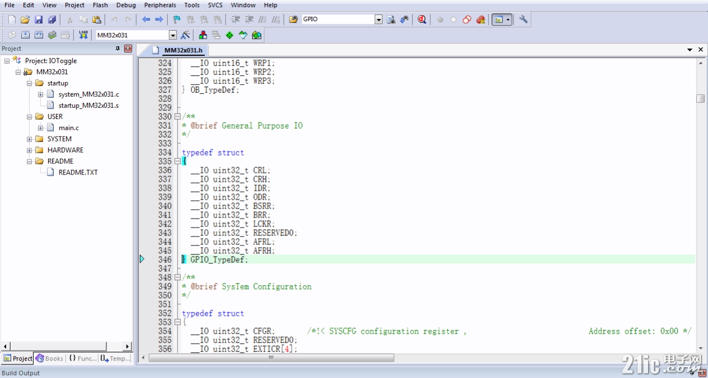Insert a bookmark using the flag icon
This screenshot has height=378, width=708.
(x=177, y=20)
